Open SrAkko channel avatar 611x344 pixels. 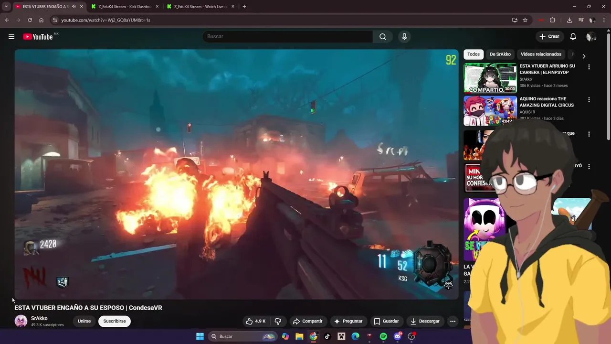[x=21, y=321]
